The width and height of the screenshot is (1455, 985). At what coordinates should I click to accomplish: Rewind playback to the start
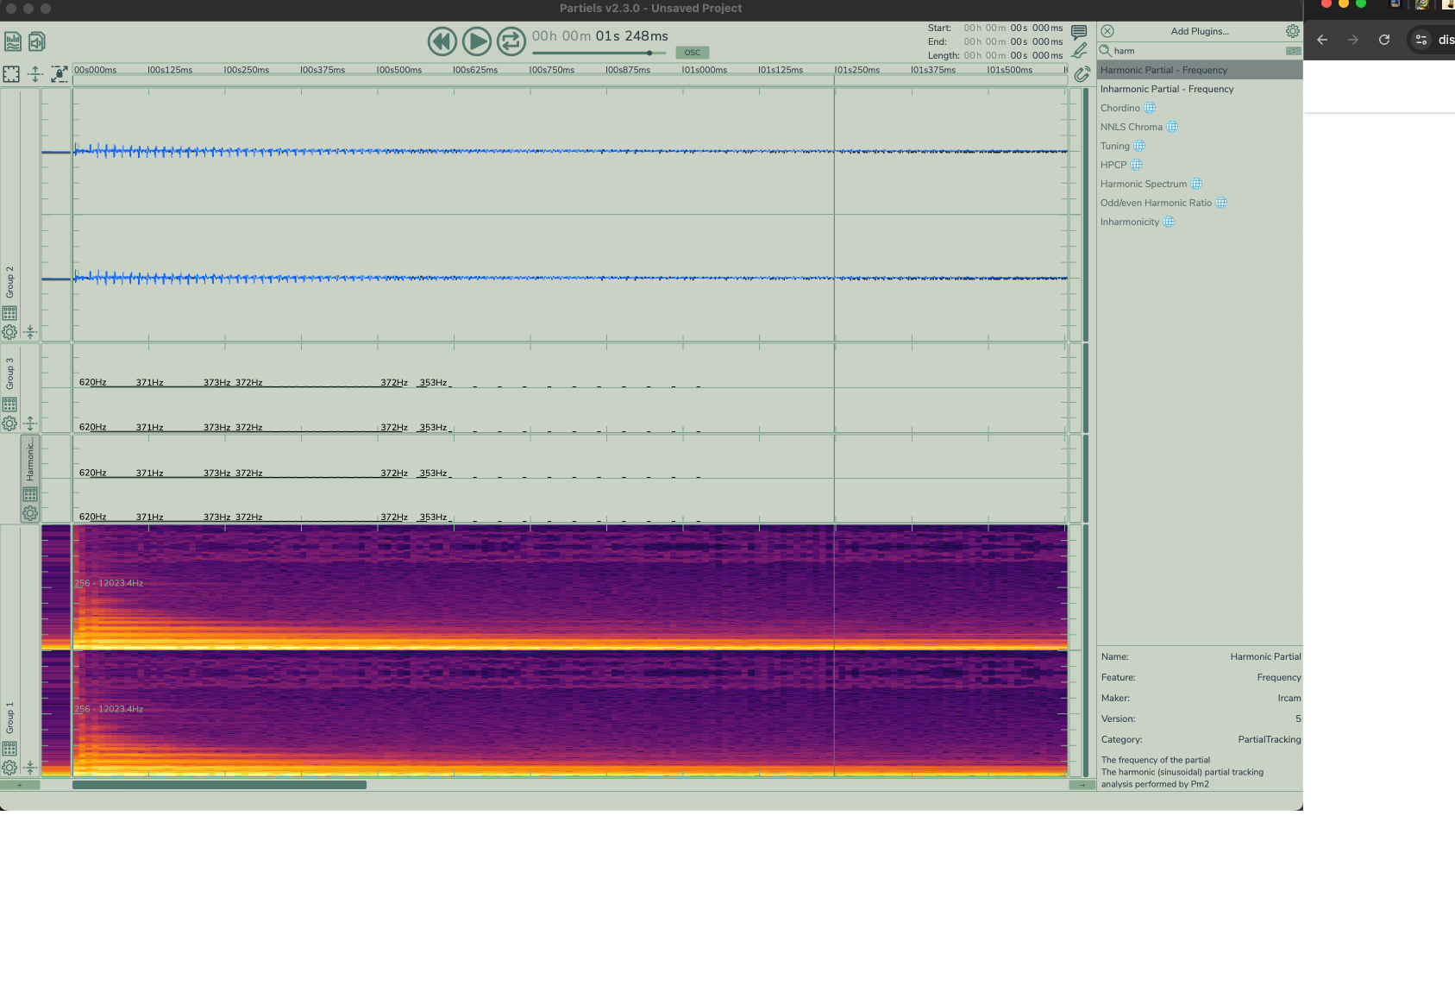tap(442, 41)
